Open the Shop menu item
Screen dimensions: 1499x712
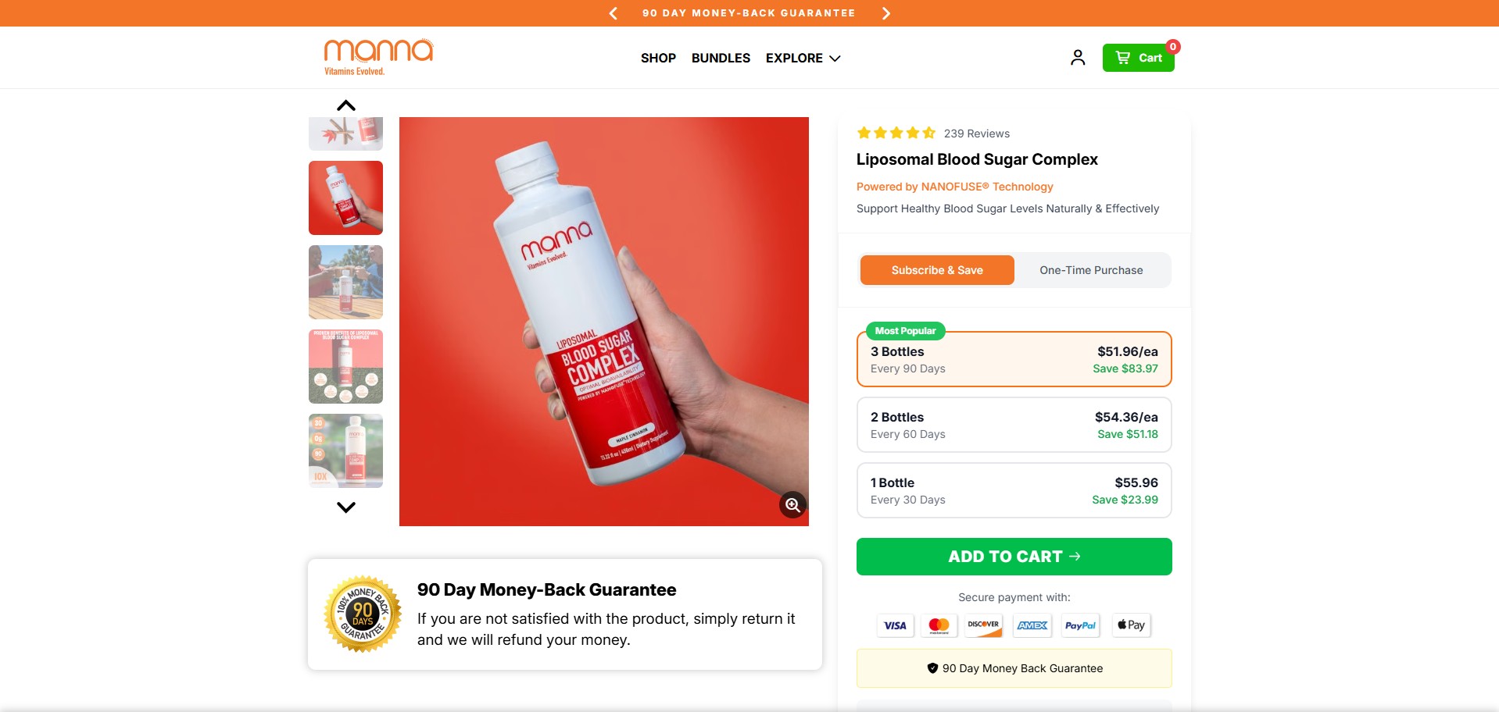pos(658,58)
